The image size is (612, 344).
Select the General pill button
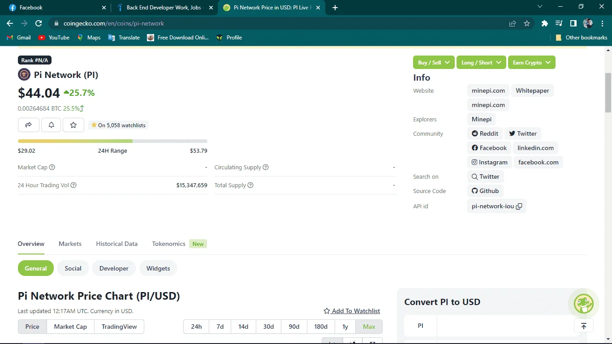click(x=36, y=268)
